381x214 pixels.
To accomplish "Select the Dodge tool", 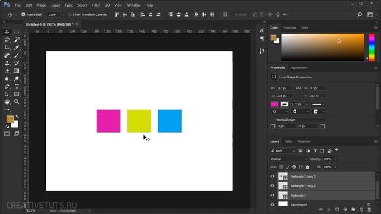I will point(17,78).
